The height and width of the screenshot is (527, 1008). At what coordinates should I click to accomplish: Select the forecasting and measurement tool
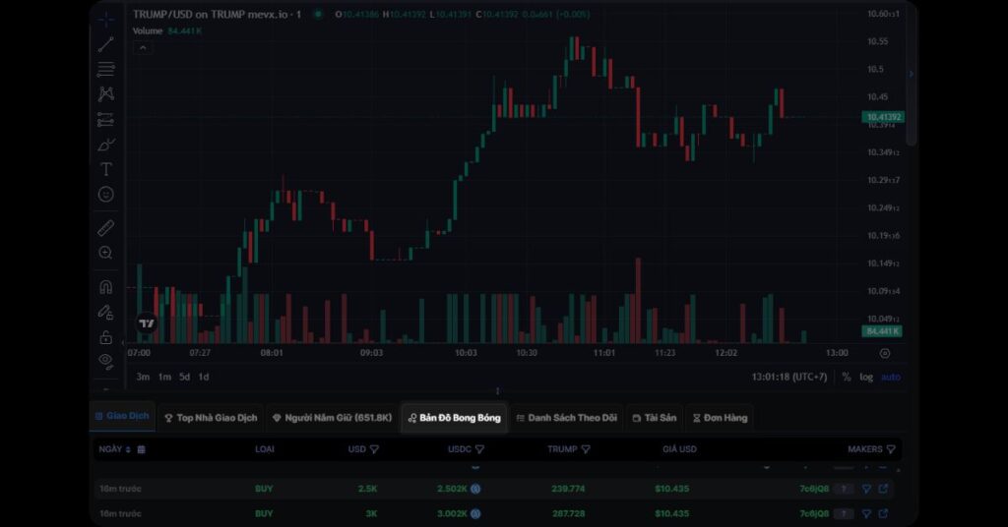point(106,119)
